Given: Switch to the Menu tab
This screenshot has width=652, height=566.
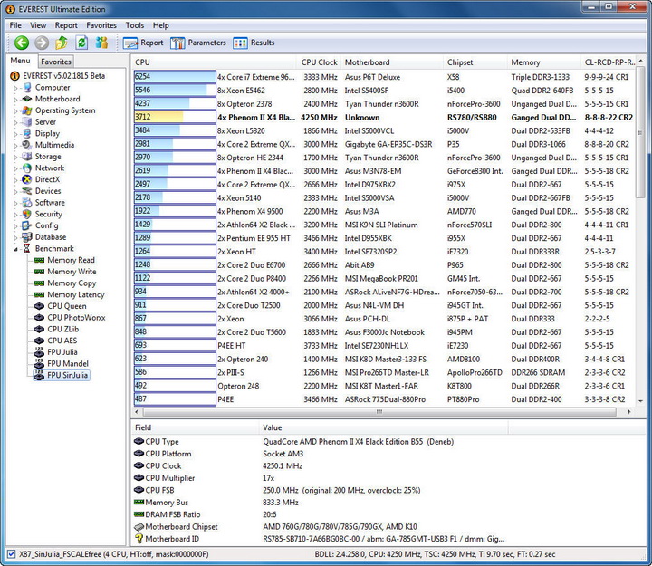Looking at the screenshot, I should coord(20,61).
